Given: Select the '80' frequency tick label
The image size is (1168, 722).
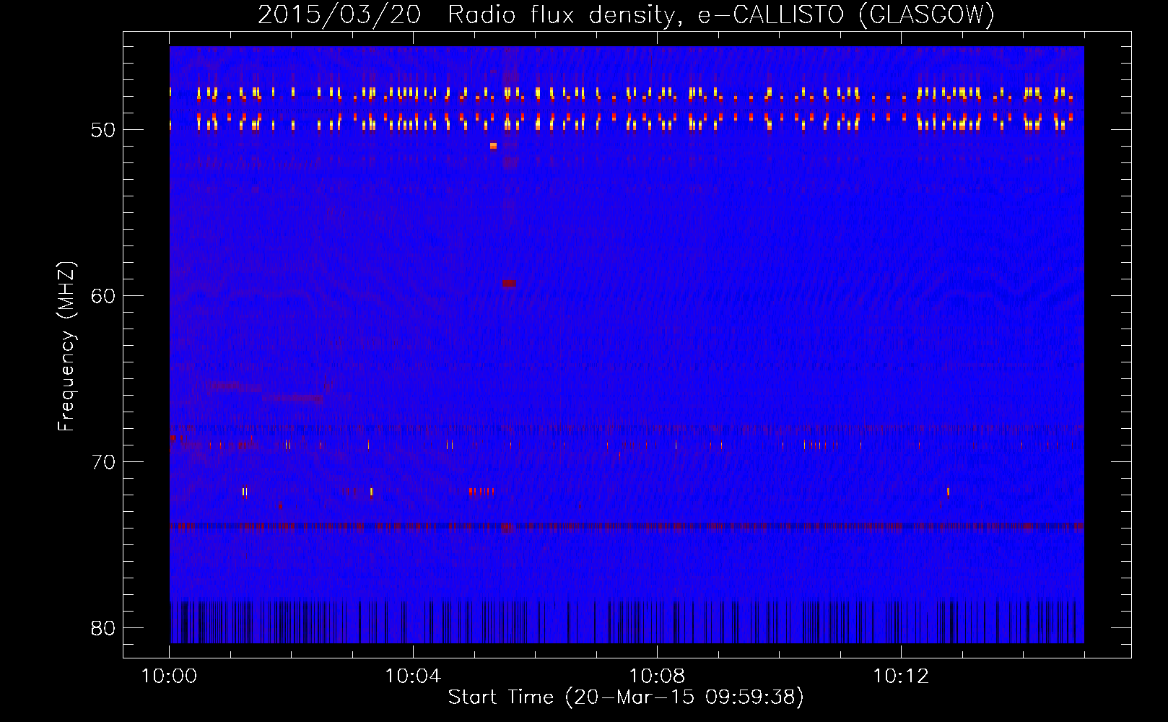Looking at the screenshot, I should tap(103, 628).
